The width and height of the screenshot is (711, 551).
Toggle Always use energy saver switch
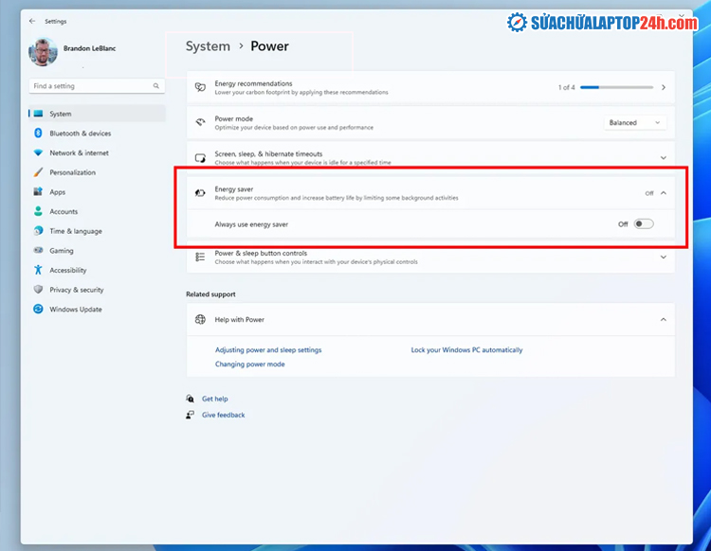644,223
